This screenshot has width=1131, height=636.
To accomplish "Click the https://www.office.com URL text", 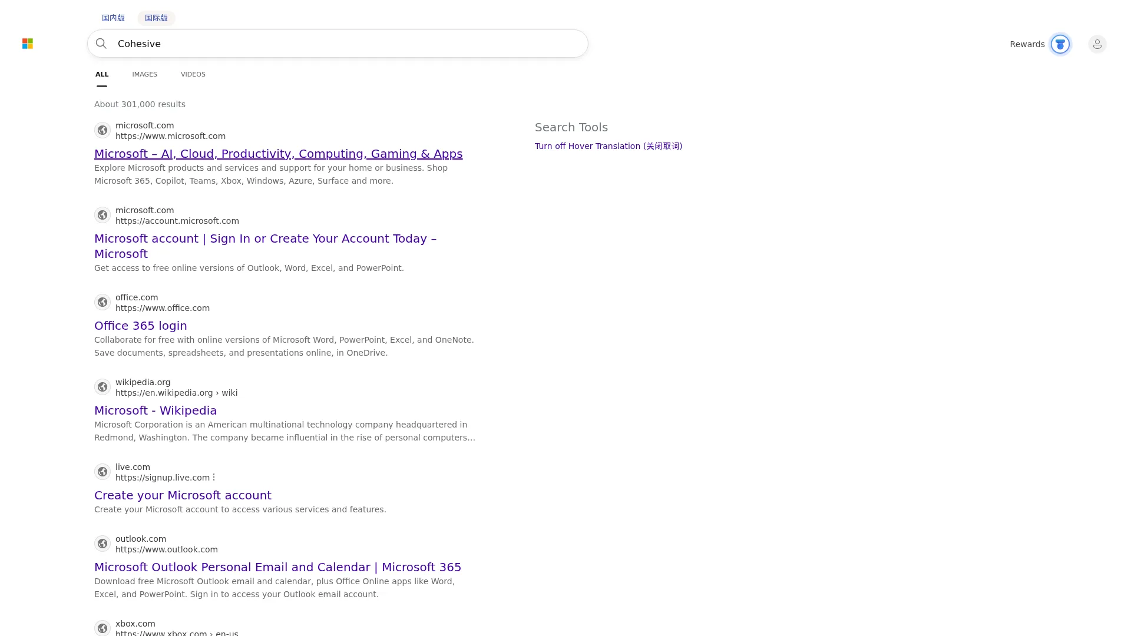I will pos(163,308).
